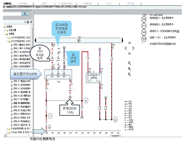Open 页码 13: 发动机控制

(22, 85)
